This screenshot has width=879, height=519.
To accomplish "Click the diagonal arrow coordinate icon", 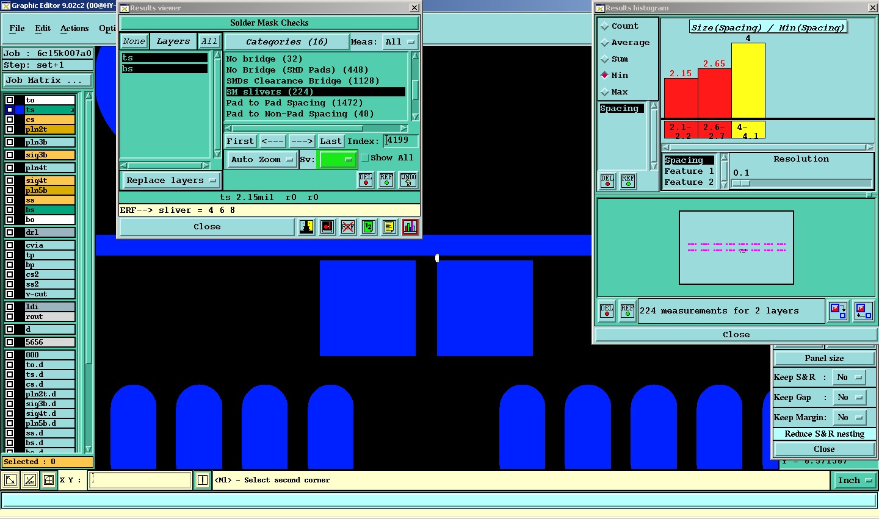I will [10, 481].
